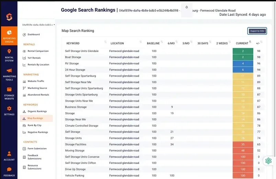This screenshot has height=179, width=276.
Task: Open Negative Rankings menu item
Action: point(38,132)
